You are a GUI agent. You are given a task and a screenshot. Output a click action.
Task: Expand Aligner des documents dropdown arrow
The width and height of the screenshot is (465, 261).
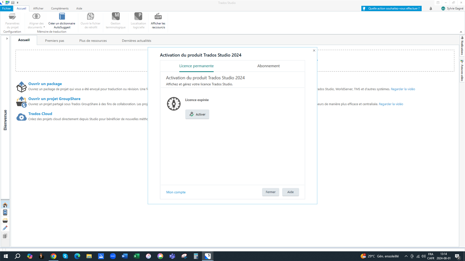44,27
